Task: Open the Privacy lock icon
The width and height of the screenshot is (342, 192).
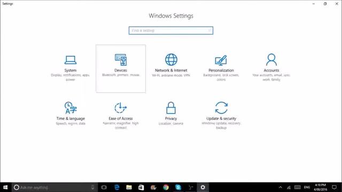Action: coord(171,108)
